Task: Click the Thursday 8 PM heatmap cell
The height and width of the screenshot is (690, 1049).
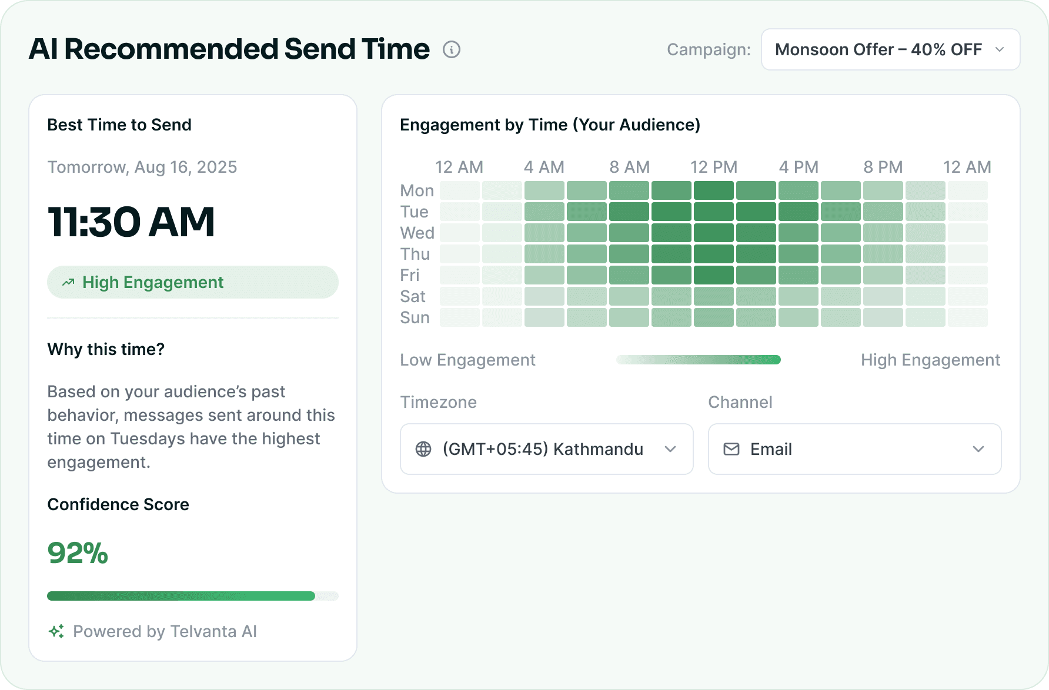Action: (883, 254)
